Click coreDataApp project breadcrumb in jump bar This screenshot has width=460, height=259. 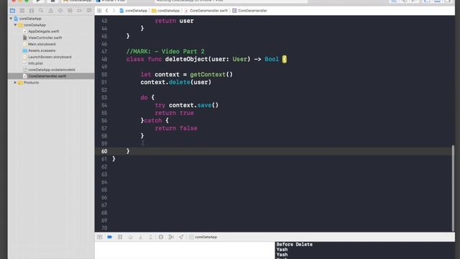[133, 11]
